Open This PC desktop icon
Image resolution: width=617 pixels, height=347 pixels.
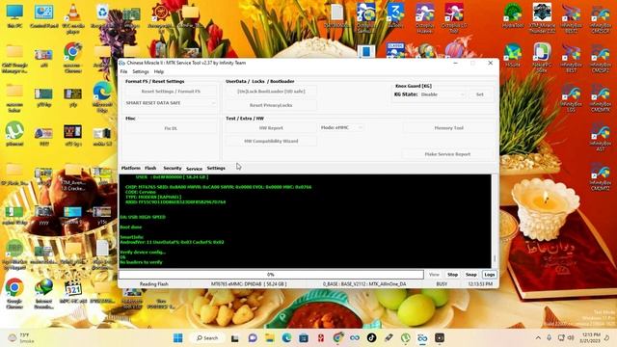point(14,15)
